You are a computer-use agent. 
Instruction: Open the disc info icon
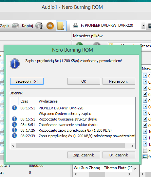(39, 26)
